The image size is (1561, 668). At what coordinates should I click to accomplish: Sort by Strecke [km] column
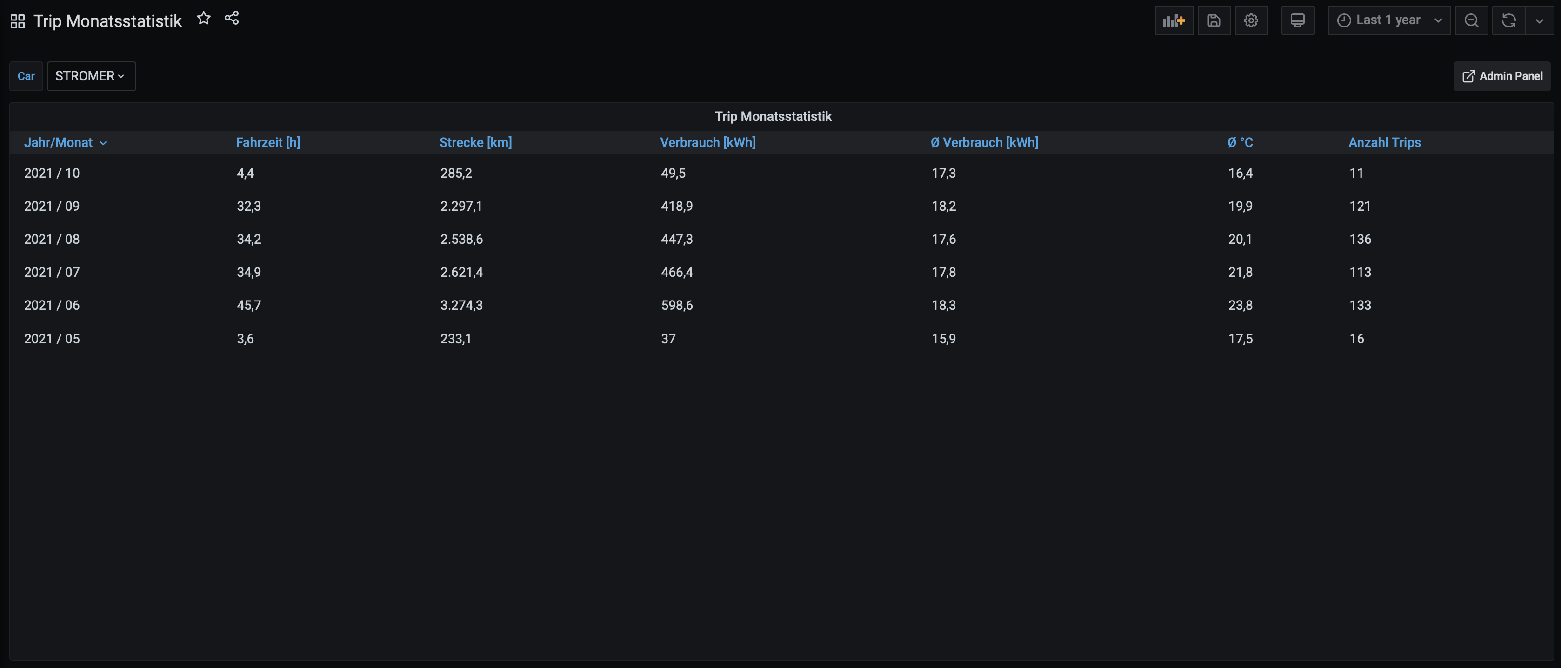click(x=475, y=142)
